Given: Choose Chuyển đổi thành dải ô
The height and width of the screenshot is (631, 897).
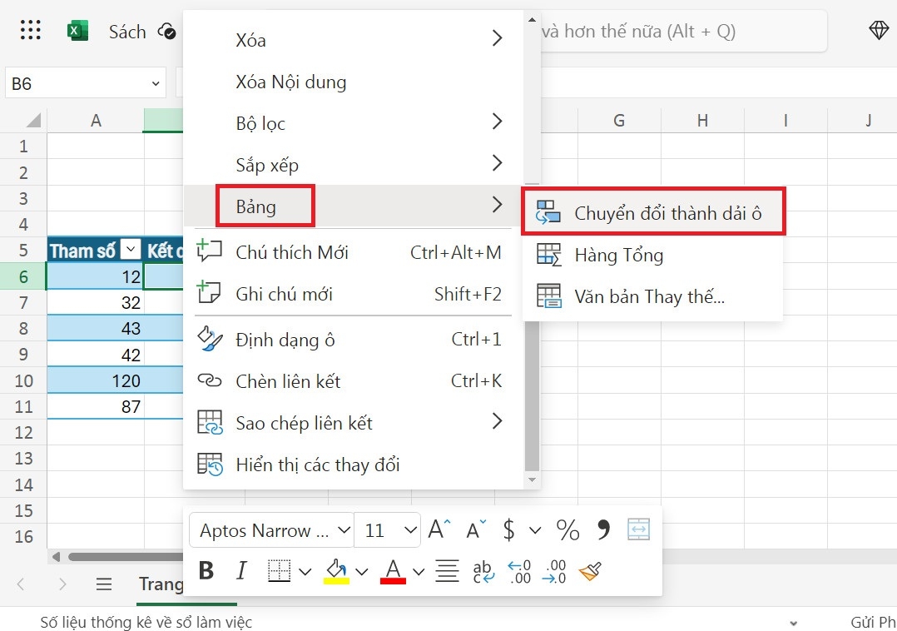Looking at the screenshot, I should (652, 212).
